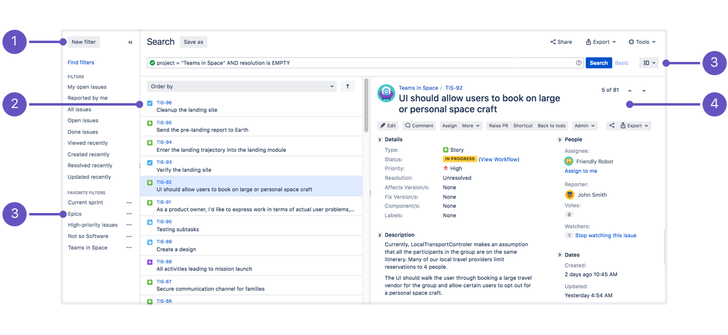Click the High priority red arrows icon
The image size is (728, 335).
[446, 169]
